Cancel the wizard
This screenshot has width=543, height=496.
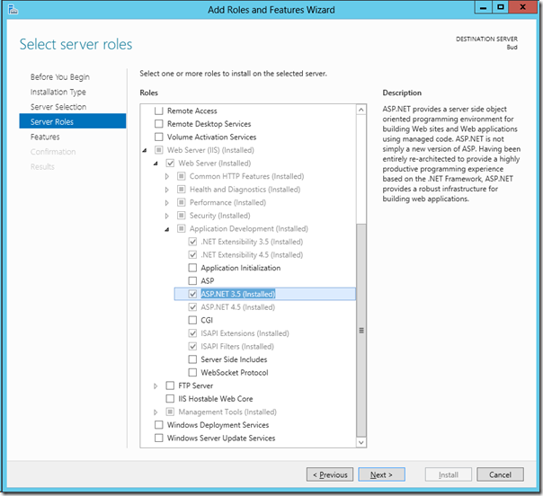tap(500, 474)
